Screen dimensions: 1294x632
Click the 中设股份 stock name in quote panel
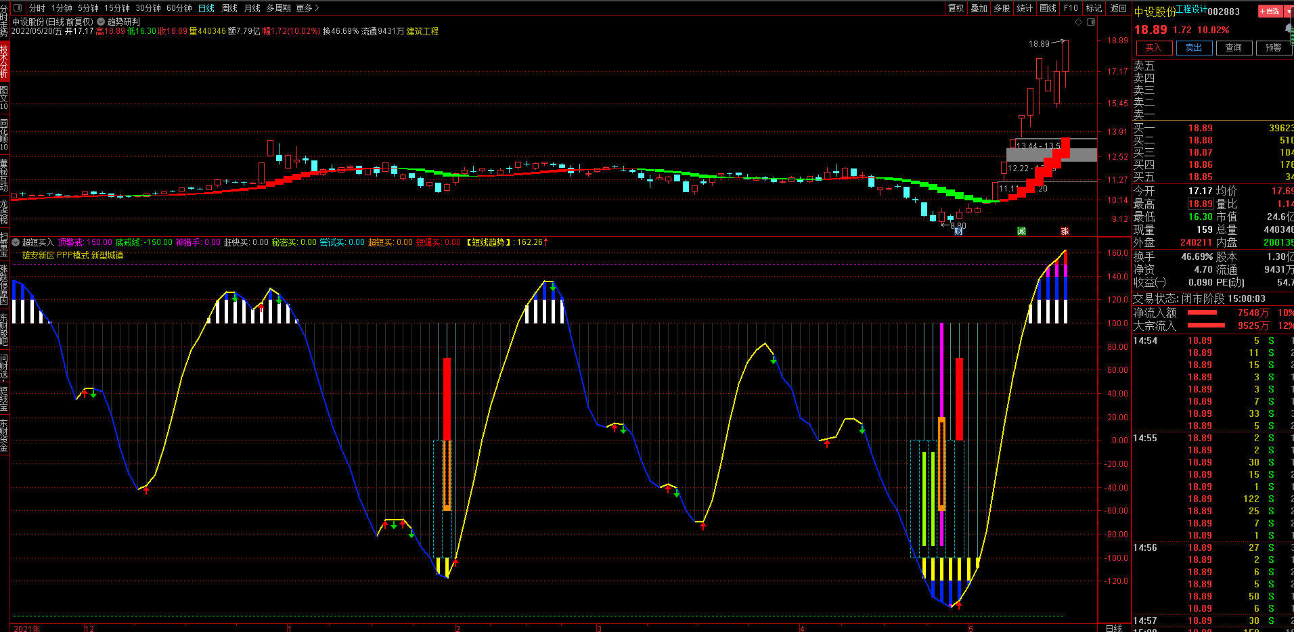tap(1155, 12)
